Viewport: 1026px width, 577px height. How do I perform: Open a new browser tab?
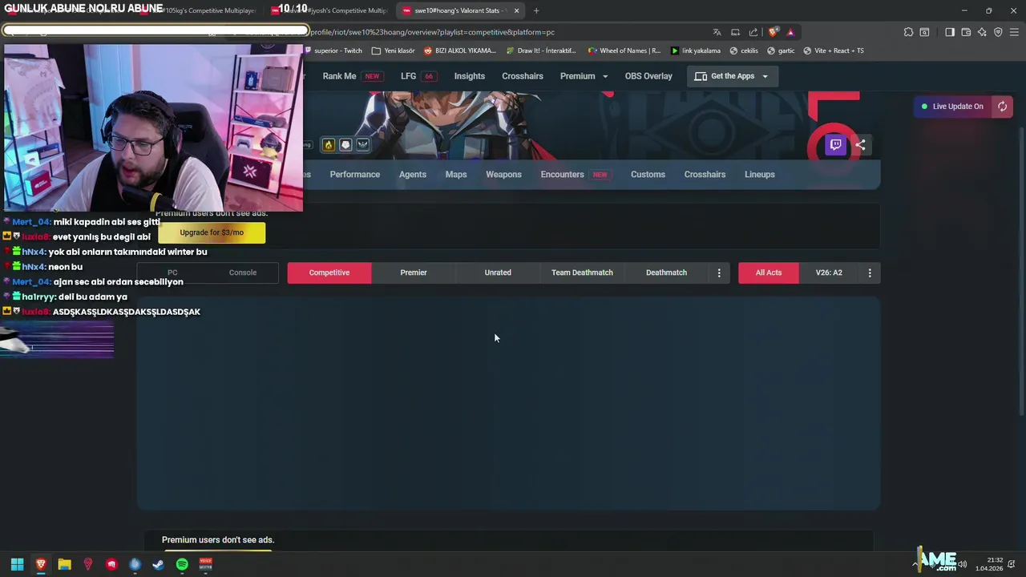[x=536, y=10]
